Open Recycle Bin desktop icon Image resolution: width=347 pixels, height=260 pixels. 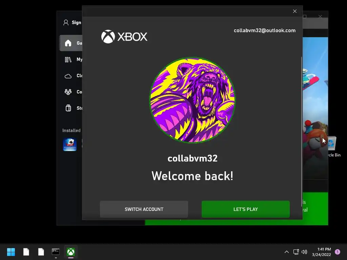(x=333, y=146)
